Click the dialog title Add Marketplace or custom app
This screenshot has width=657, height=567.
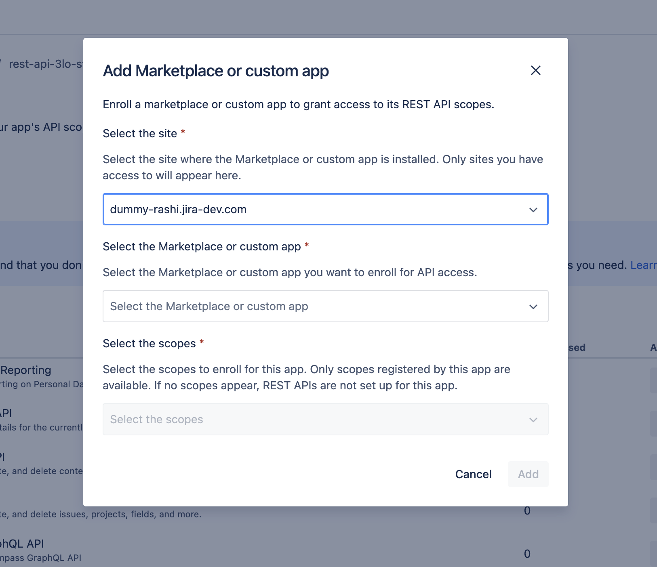click(216, 71)
